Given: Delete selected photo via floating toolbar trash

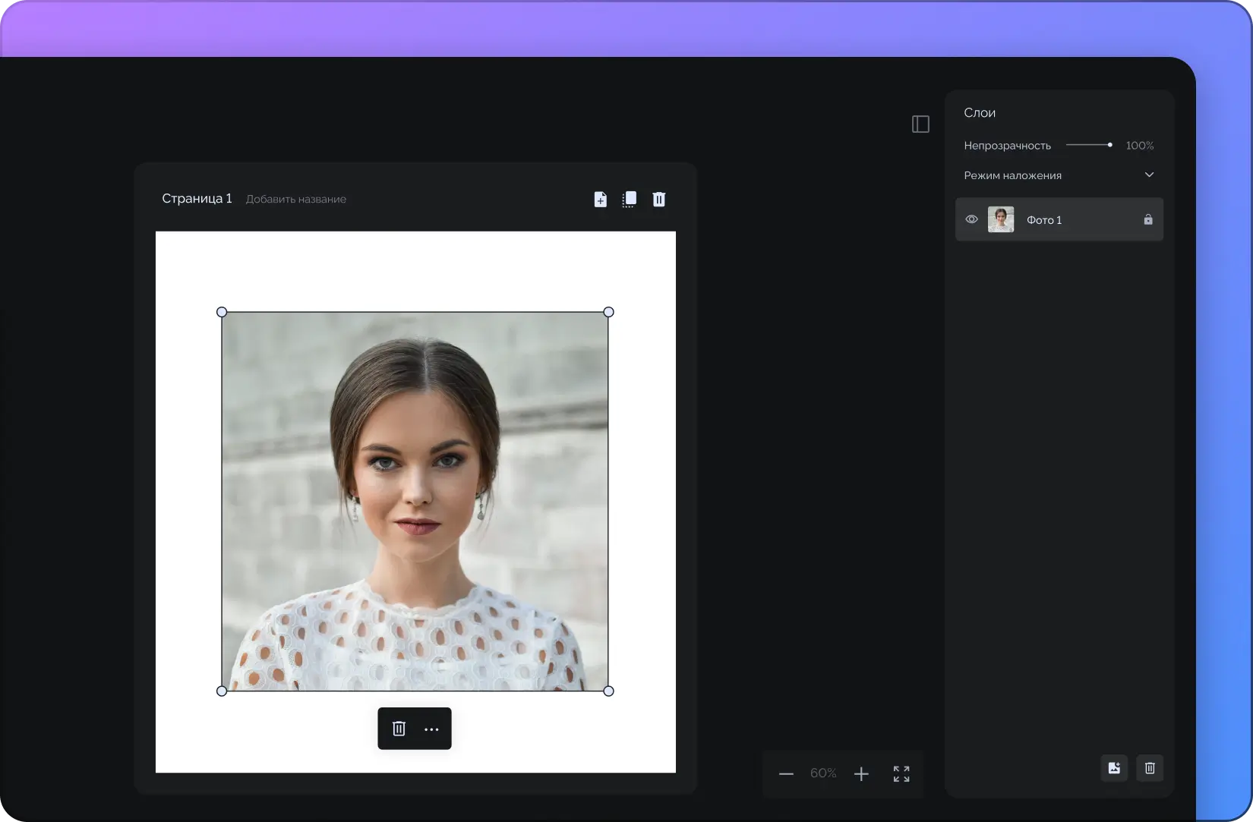Looking at the screenshot, I should pyautogui.click(x=399, y=729).
